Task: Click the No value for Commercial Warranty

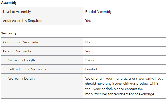Action: point(87,42)
